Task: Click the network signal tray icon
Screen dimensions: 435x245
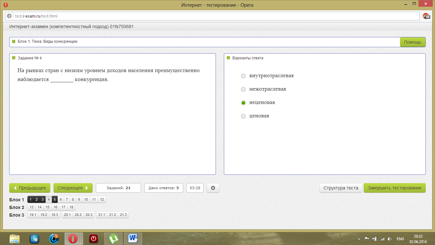Action: [382, 239]
